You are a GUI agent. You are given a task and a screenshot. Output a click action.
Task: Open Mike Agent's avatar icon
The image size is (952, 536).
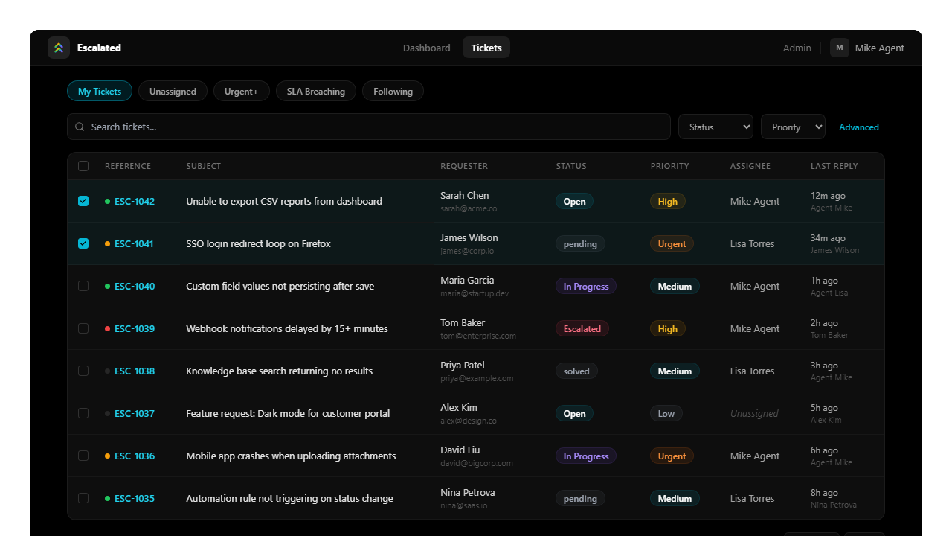click(840, 48)
